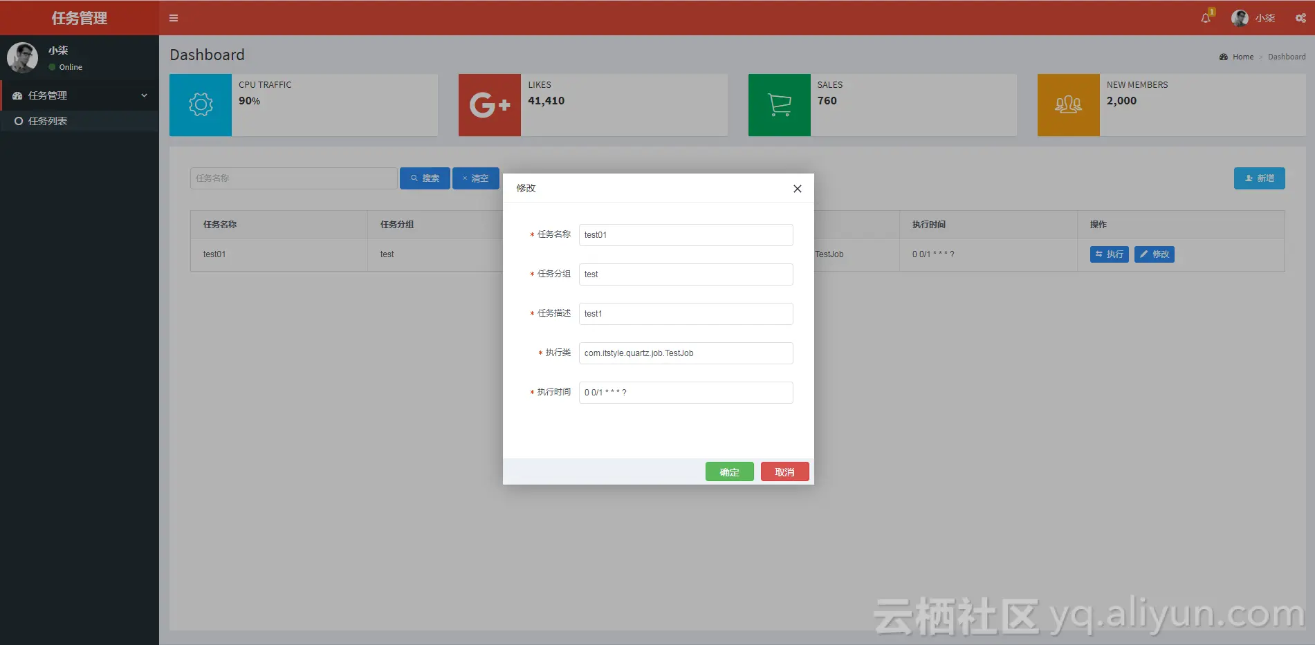Click the 任务分组 field containing test
The height and width of the screenshot is (645, 1315).
click(686, 274)
